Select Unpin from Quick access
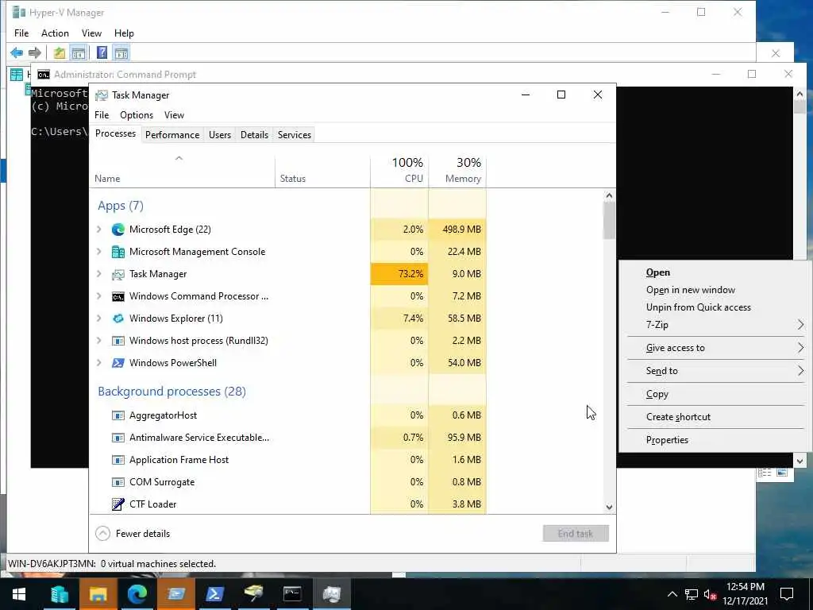 tap(715, 307)
